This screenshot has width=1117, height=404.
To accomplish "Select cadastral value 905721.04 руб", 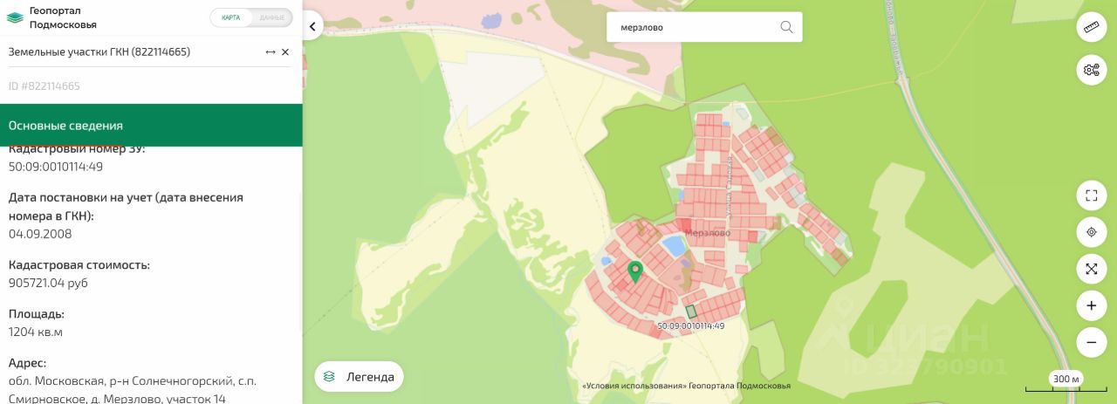I will pyautogui.click(x=48, y=284).
